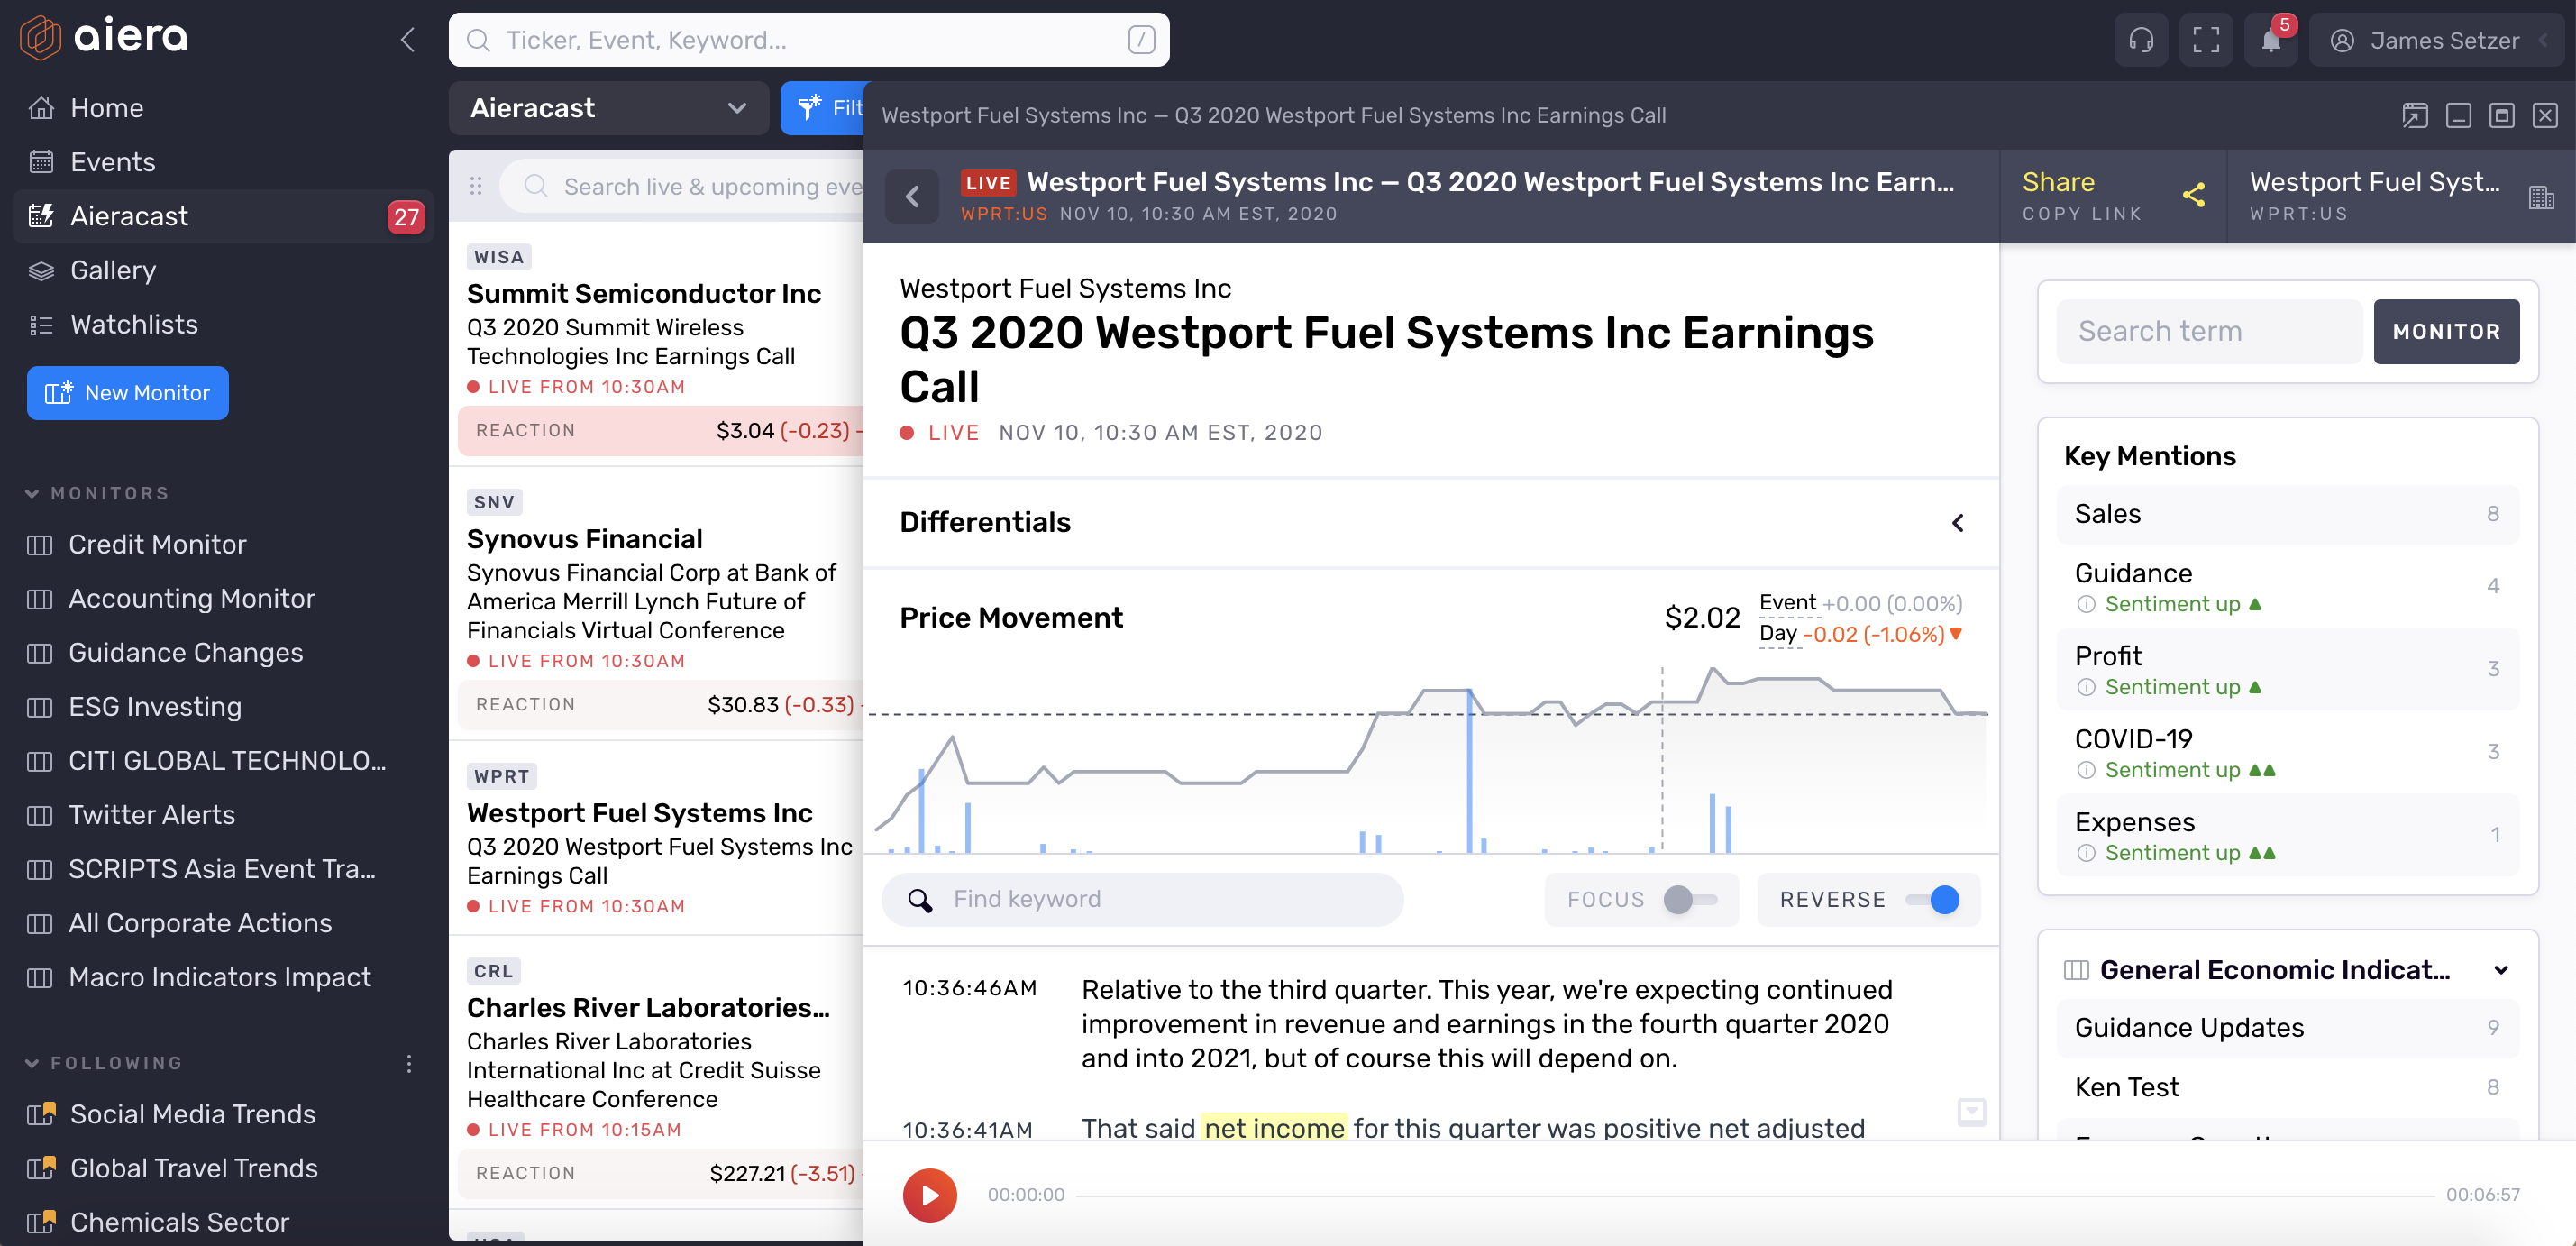This screenshot has height=1246, width=2576.
Task: Pop out the event window icon
Action: (x=2414, y=116)
